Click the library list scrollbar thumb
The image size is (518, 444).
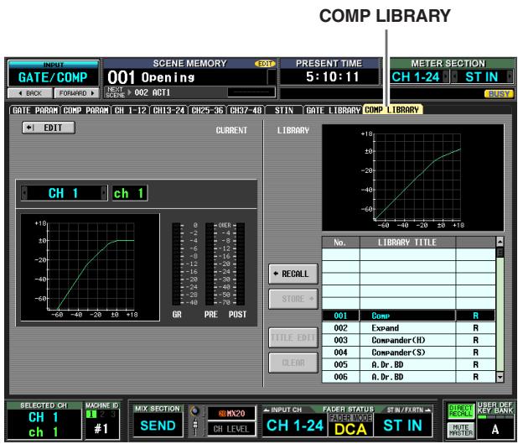click(x=500, y=253)
